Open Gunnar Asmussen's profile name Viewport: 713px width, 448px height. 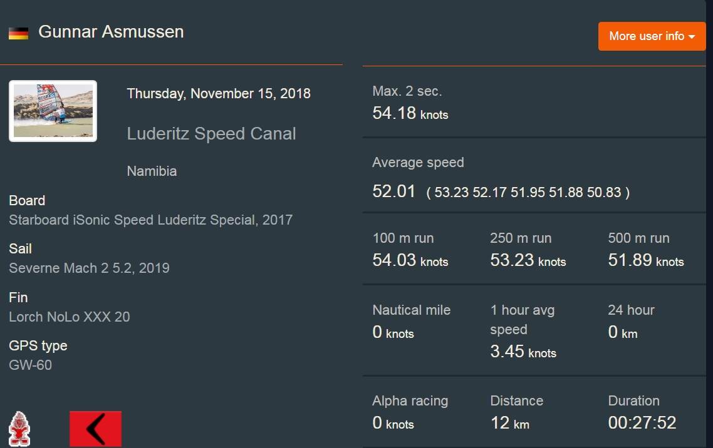111,32
